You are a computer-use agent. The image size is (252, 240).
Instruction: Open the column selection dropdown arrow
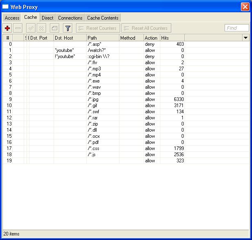point(245,38)
